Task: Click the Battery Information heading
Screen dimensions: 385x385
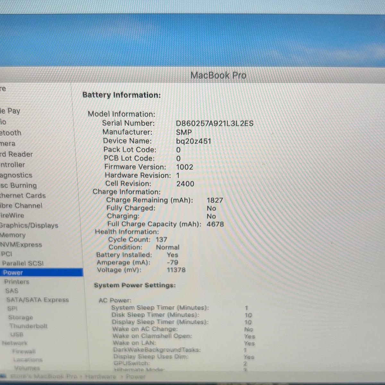Action: pos(122,95)
